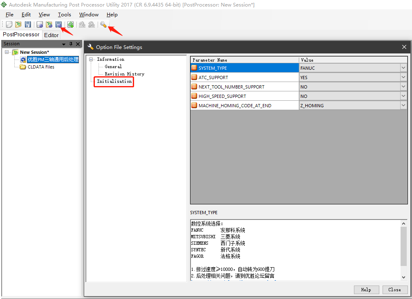Image resolution: width=412 pixels, height=299 pixels.
Task: Open the NEXT_TOOL_NUMBER_SUPPORT value dropdown
Action: [403, 86]
